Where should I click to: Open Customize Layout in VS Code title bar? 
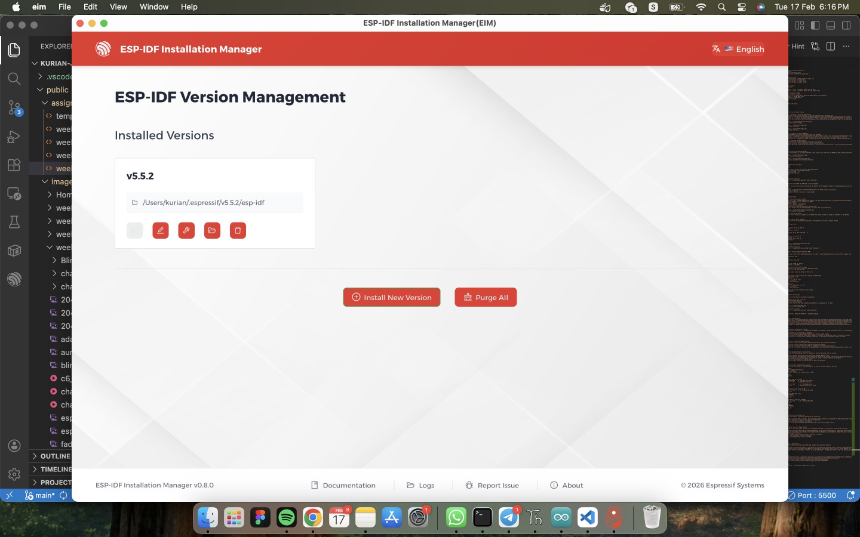point(800,25)
